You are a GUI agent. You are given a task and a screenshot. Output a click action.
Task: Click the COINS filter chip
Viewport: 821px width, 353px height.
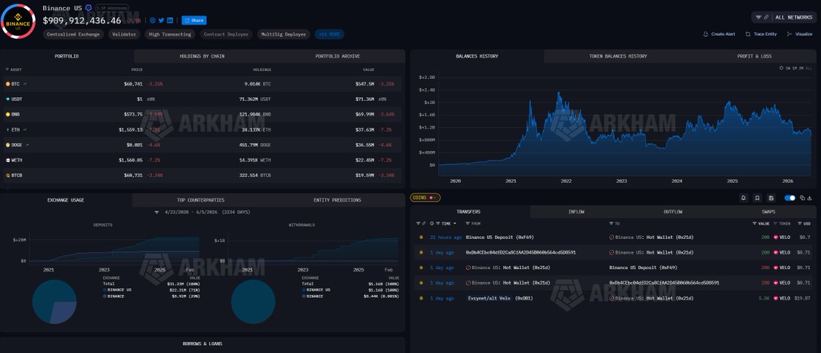[425, 198]
